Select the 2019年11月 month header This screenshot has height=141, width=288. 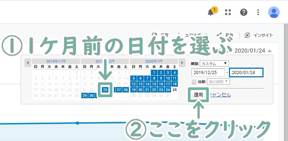[56, 61]
